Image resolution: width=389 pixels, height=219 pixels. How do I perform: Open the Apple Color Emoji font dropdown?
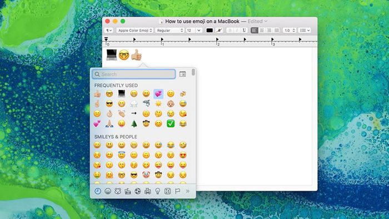click(x=134, y=30)
